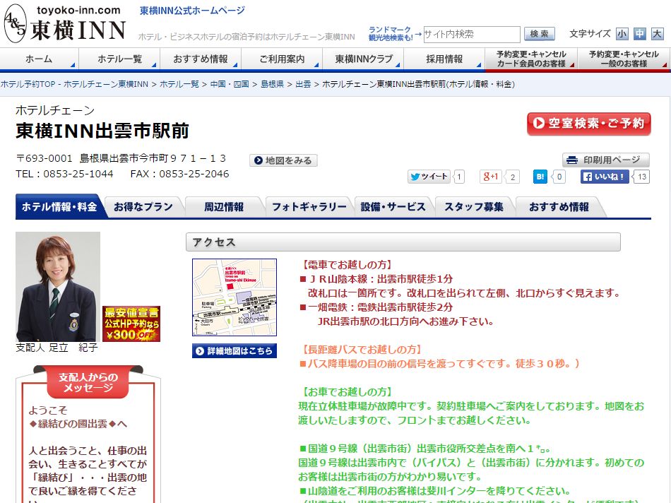The height and width of the screenshot is (503, 671).
Task: Open reservation change for card members
Action: [x=531, y=59]
